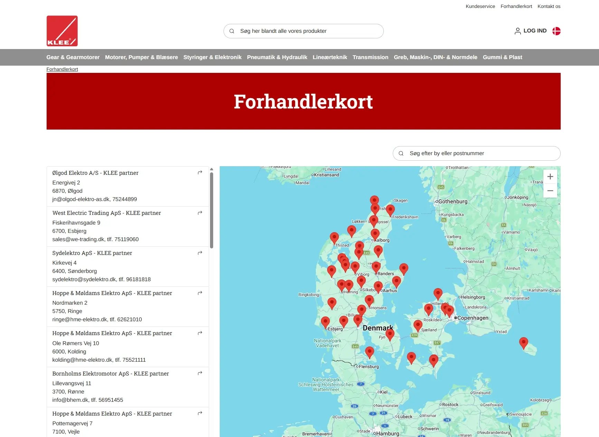Zoom in on the map
This screenshot has height=437, width=599.
click(550, 177)
